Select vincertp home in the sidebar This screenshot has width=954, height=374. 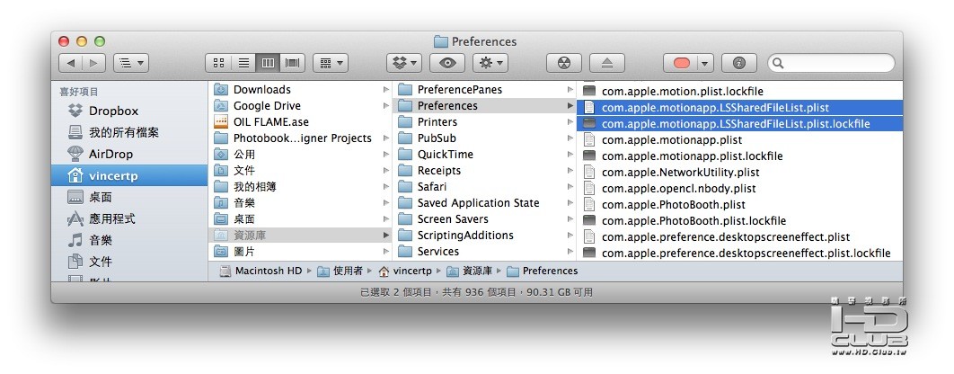tap(129, 175)
